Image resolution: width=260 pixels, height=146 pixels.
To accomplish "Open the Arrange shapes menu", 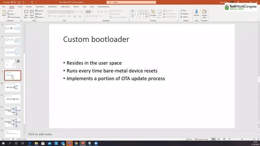I will coord(153,13).
